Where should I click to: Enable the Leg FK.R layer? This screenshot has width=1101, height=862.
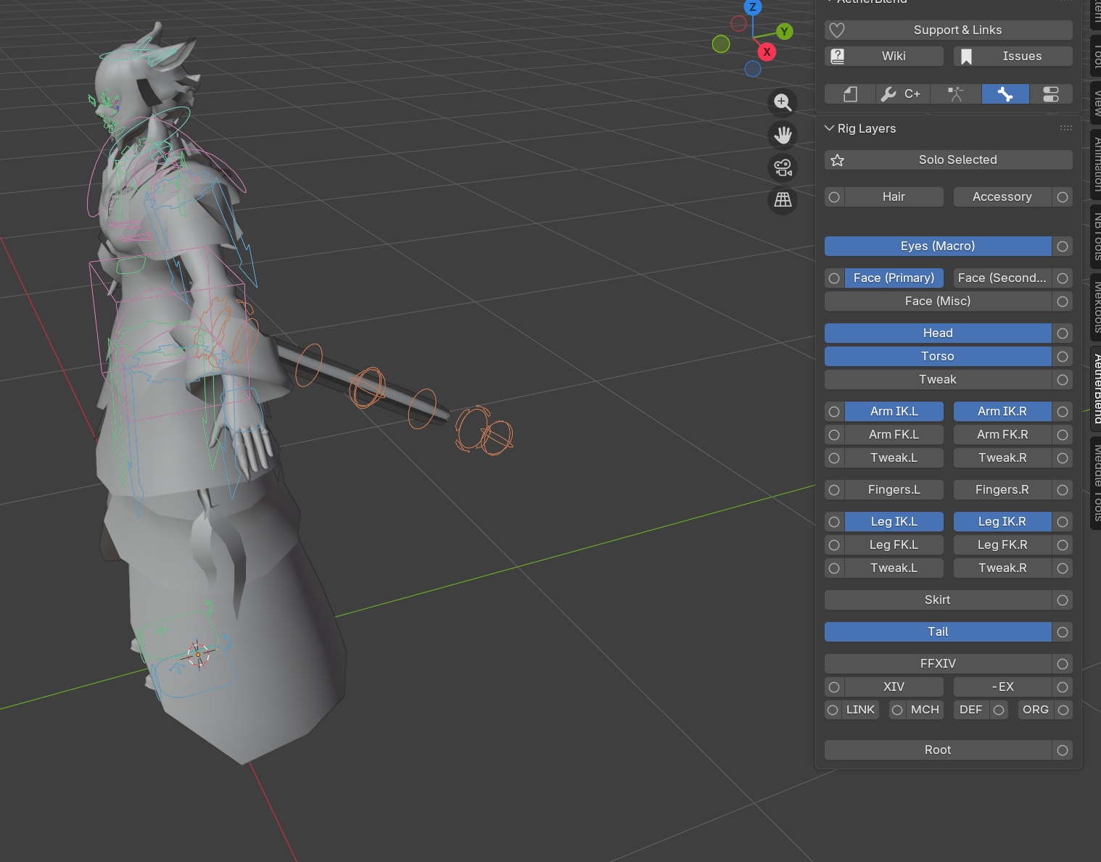pos(1002,545)
